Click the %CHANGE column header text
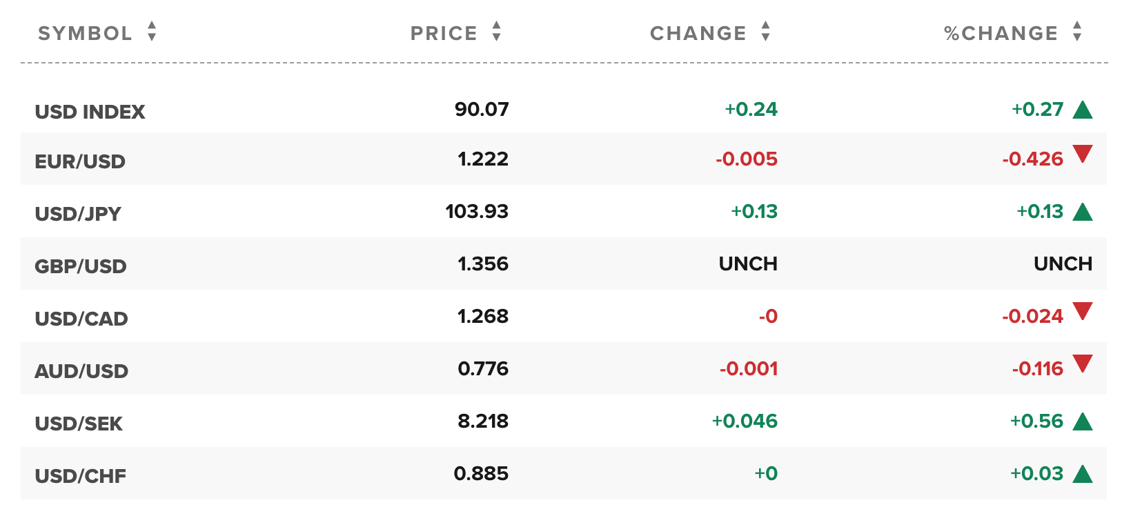The image size is (1122, 516). point(1001,33)
